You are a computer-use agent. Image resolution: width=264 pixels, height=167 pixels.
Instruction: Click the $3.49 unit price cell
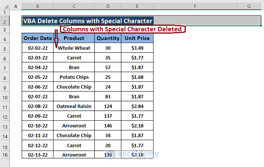pyautogui.click(x=137, y=48)
